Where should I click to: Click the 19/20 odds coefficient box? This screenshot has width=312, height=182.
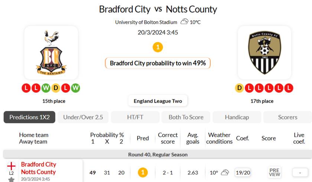[243, 172]
